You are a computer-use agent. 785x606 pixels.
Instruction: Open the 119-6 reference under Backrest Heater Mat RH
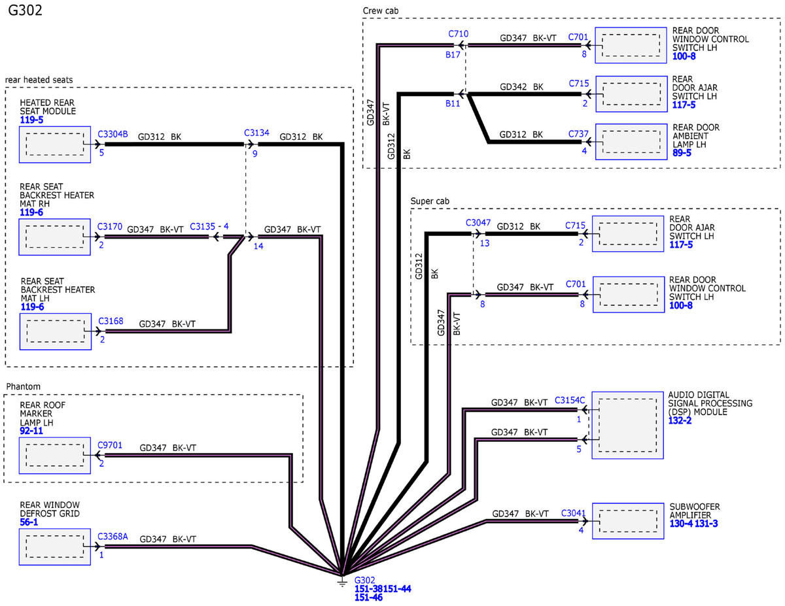click(31, 212)
